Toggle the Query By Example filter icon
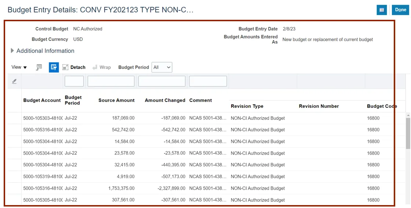This screenshot has width=411, height=208. pyautogui.click(x=54, y=67)
